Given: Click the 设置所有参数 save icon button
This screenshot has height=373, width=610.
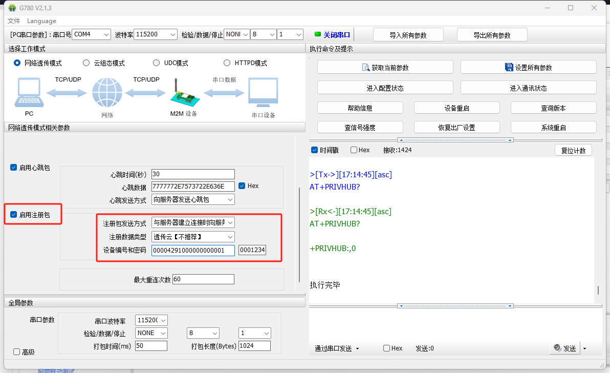Looking at the screenshot, I should (509, 68).
